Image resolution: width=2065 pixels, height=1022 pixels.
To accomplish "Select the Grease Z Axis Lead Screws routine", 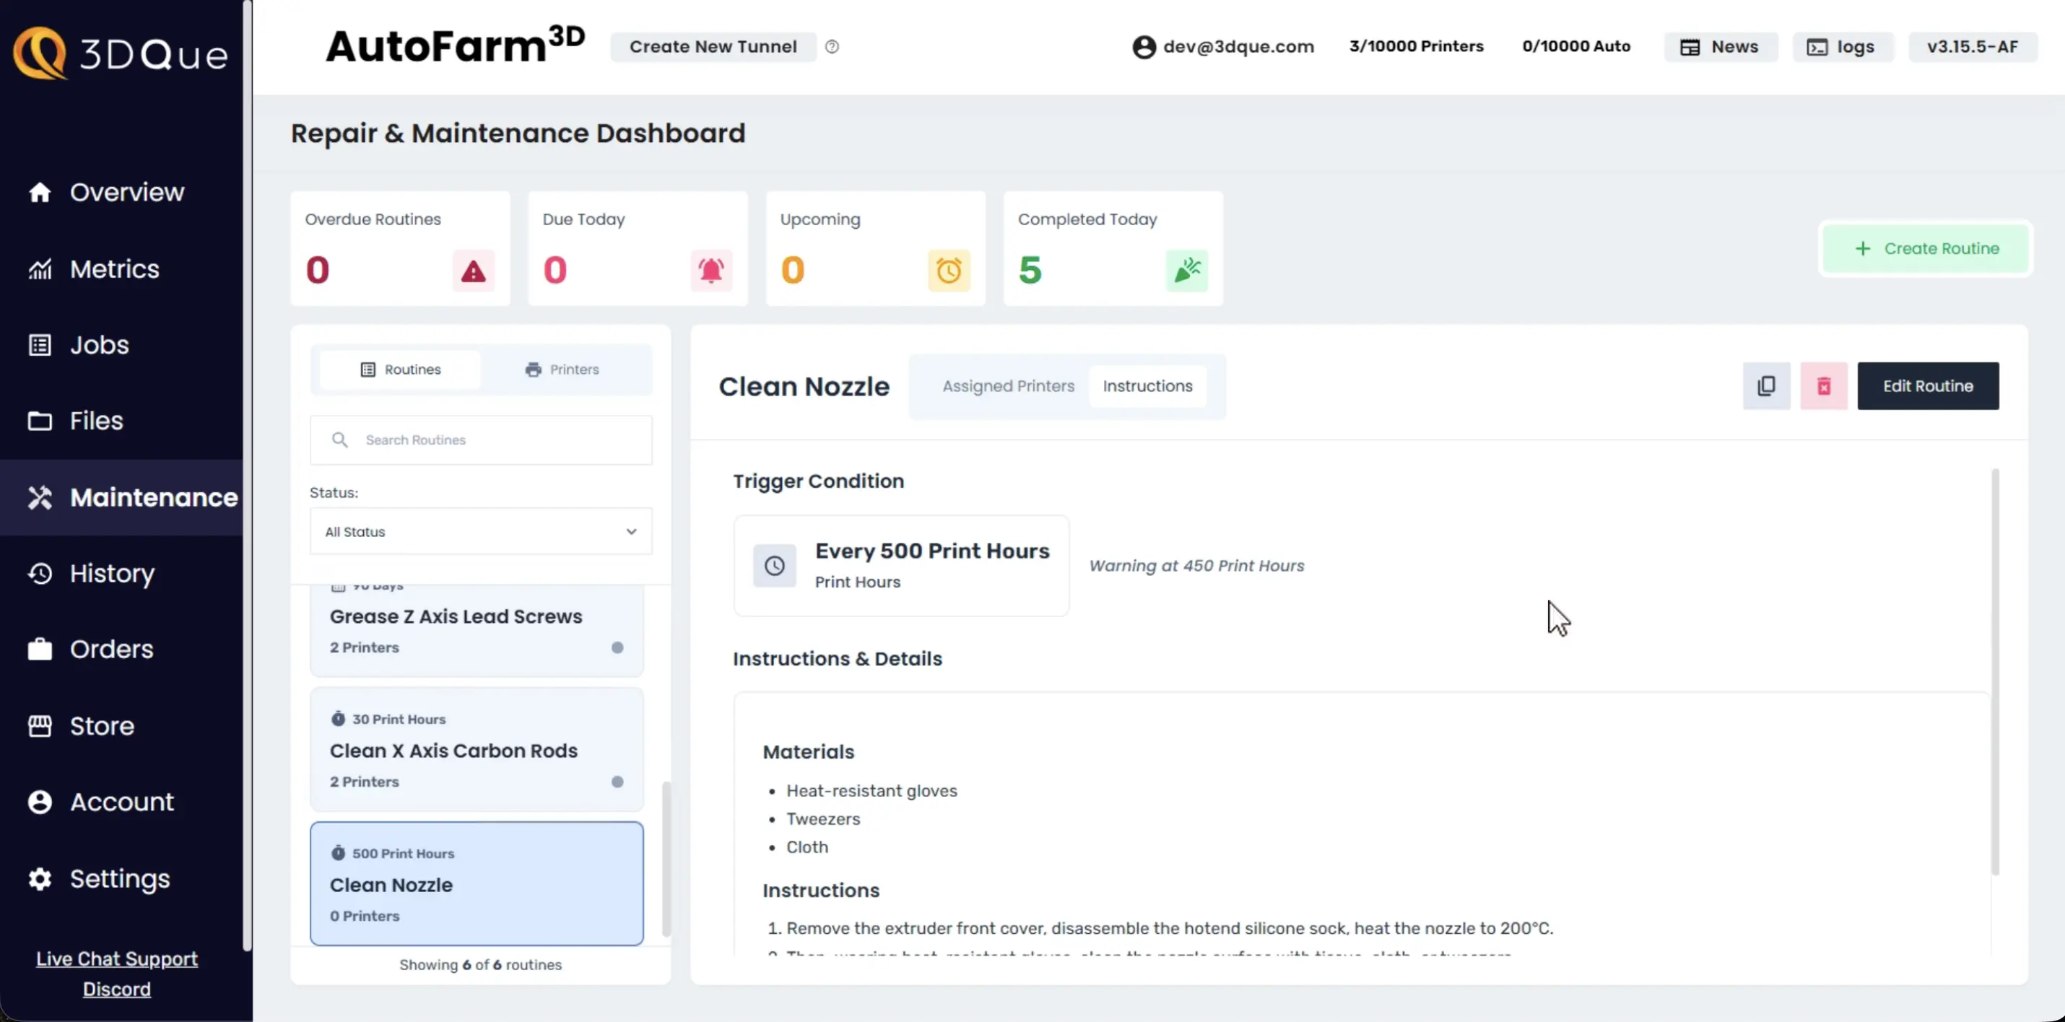I will (x=477, y=631).
